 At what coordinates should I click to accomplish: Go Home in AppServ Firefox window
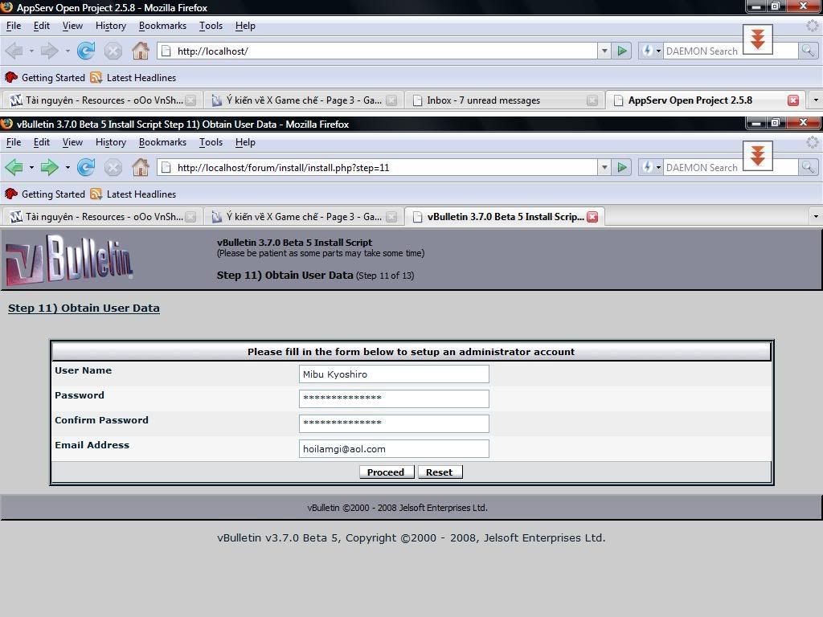[x=140, y=51]
